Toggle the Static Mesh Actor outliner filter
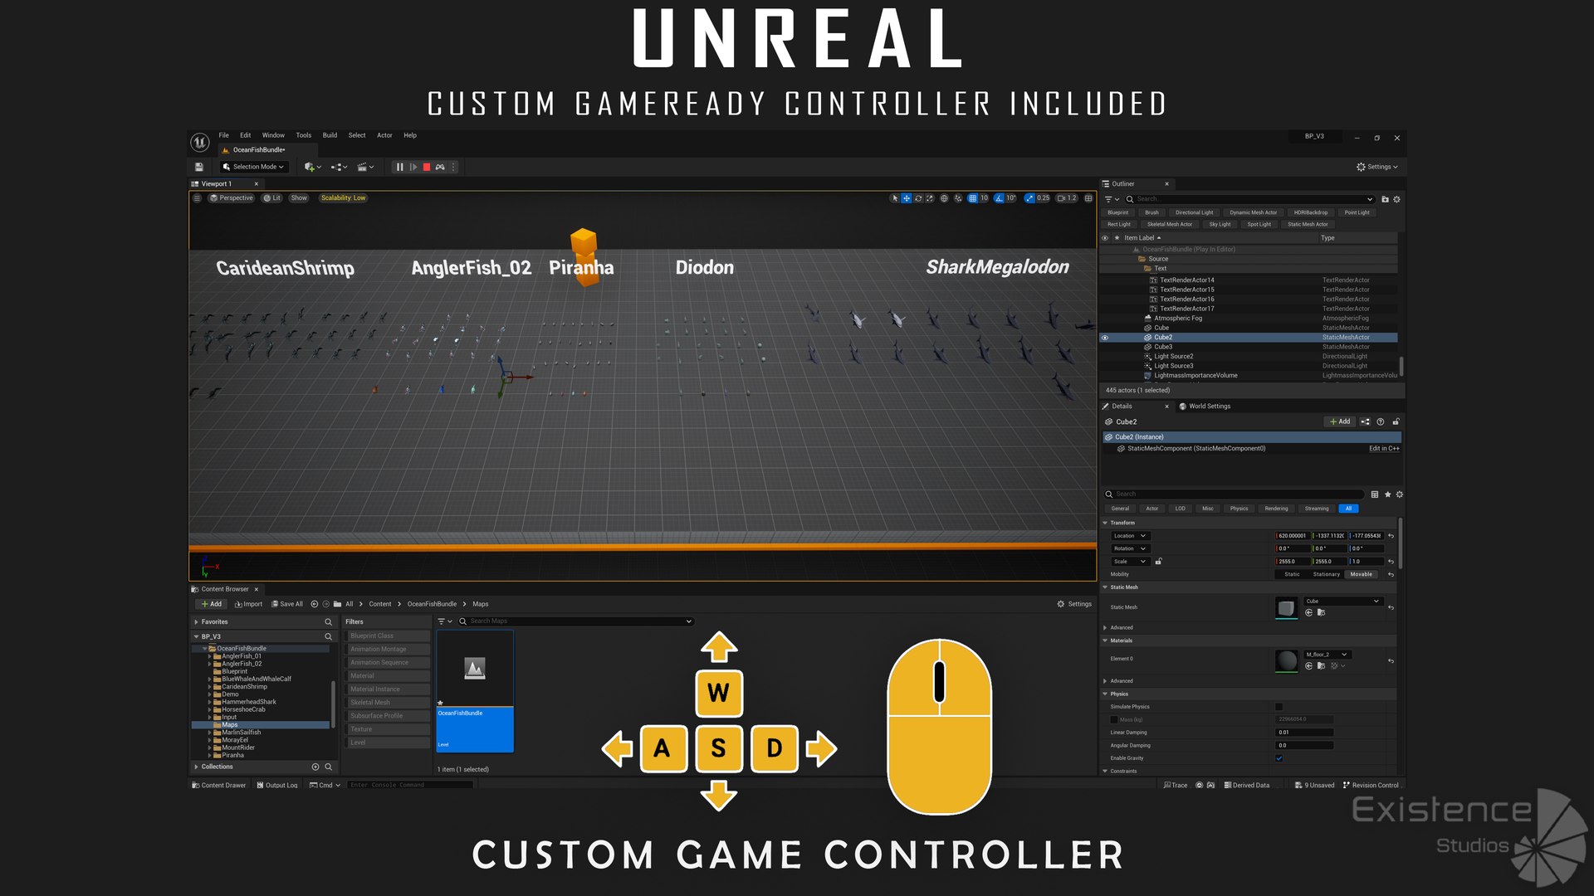 [x=1308, y=224]
